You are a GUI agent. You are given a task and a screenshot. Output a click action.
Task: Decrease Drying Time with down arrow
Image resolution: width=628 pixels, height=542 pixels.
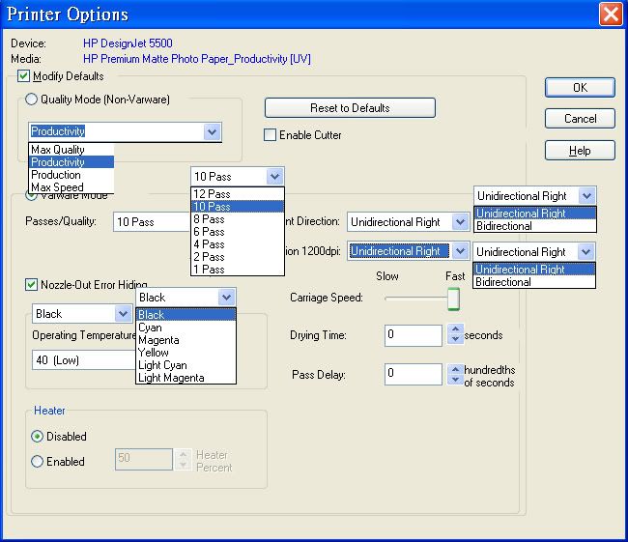(x=455, y=341)
